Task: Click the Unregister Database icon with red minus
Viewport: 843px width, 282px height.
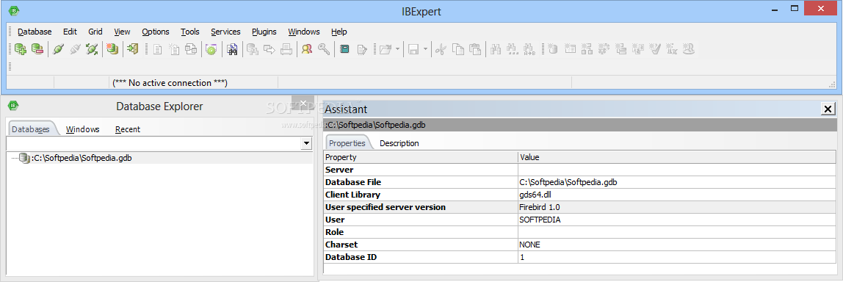Action: [x=37, y=49]
